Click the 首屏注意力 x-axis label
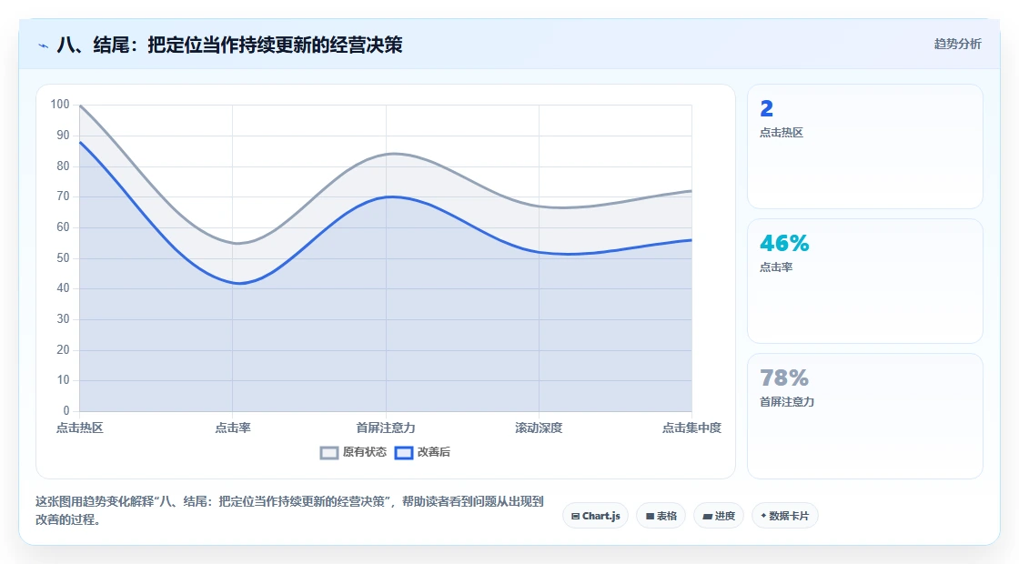The image size is (1019, 564). click(386, 428)
